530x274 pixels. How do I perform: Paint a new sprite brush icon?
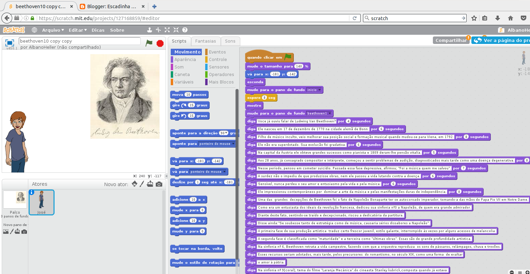pyautogui.click(x=142, y=184)
